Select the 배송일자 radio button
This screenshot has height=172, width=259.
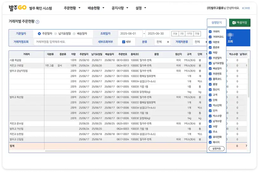coord(74,34)
